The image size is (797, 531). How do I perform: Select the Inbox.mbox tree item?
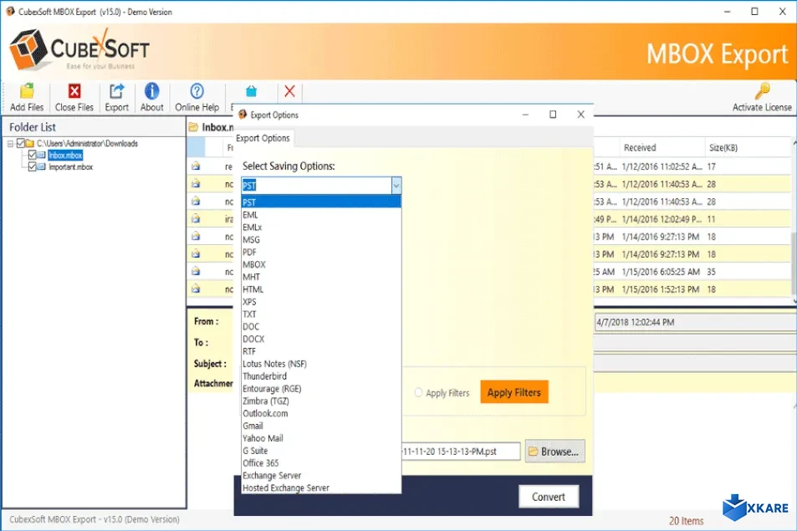65,155
